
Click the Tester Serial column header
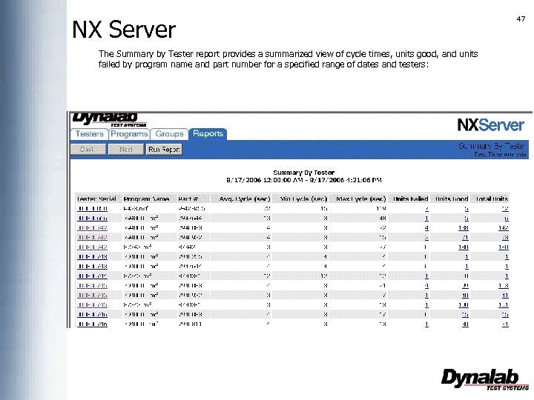98,199
